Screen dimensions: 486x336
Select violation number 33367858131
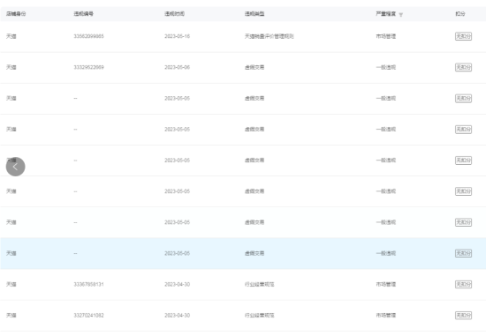click(88, 284)
